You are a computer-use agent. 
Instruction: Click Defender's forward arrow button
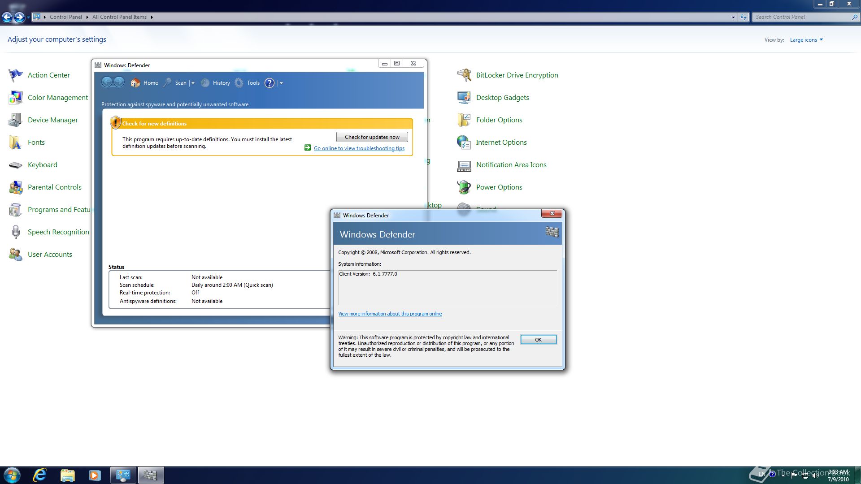[119, 82]
